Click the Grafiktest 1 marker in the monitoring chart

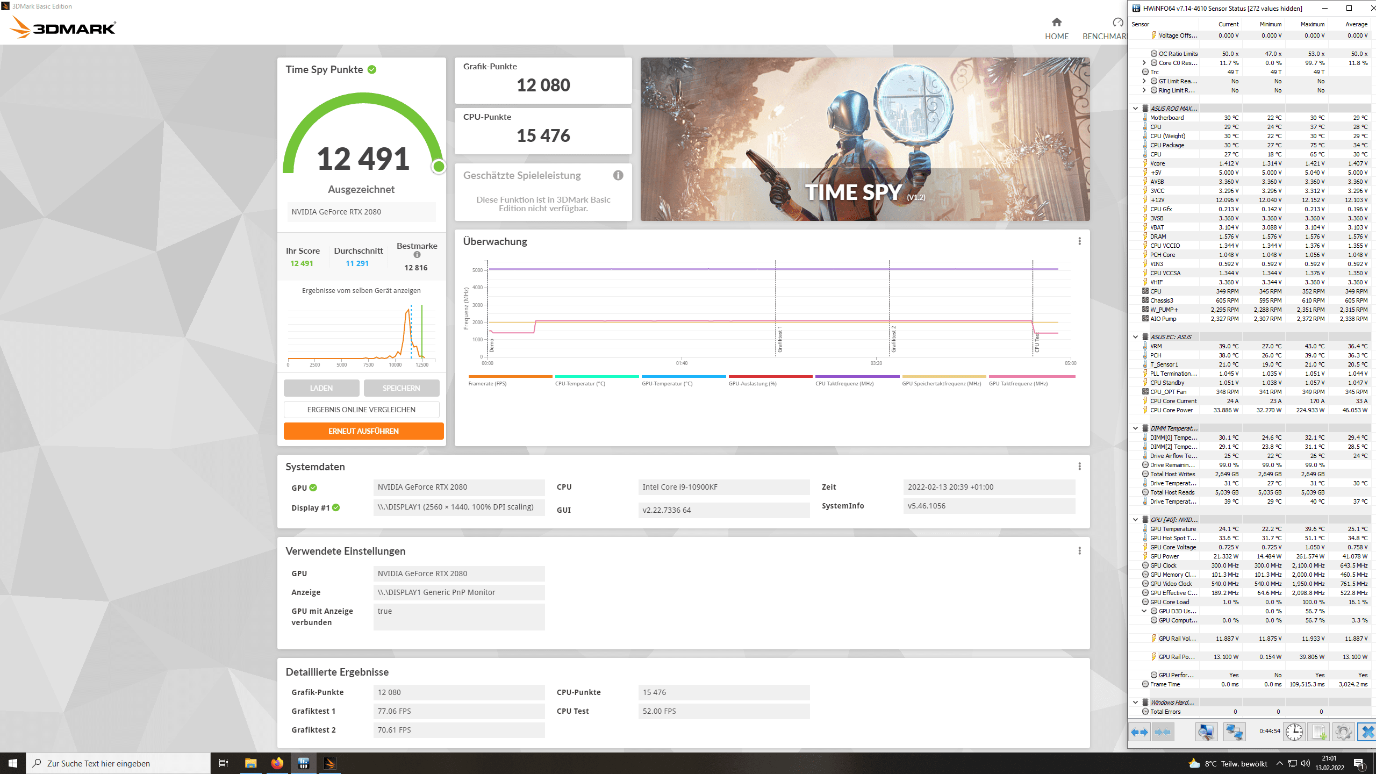tap(779, 339)
